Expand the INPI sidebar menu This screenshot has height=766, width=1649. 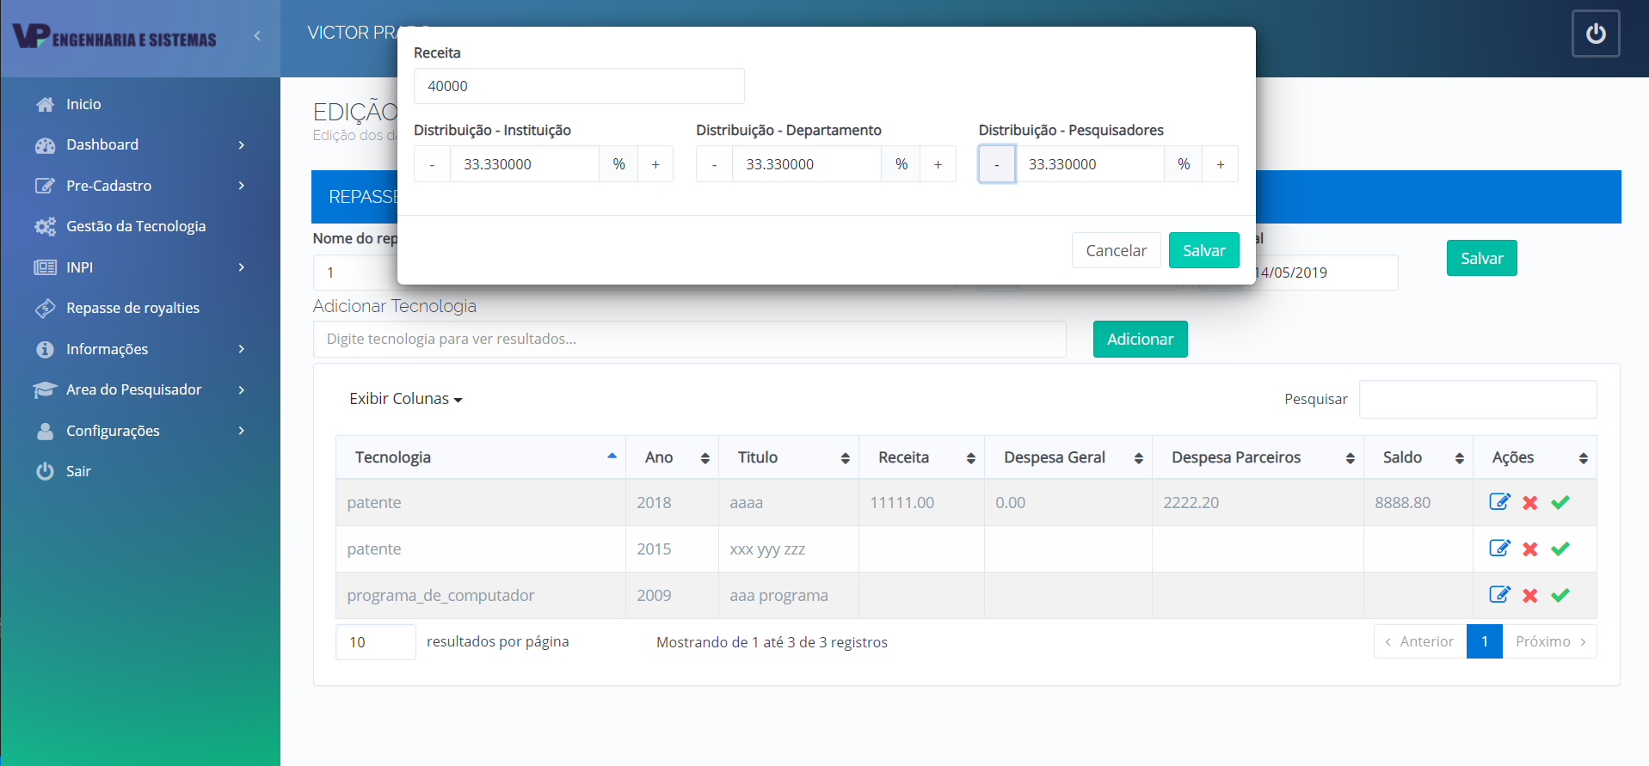(140, 267)
